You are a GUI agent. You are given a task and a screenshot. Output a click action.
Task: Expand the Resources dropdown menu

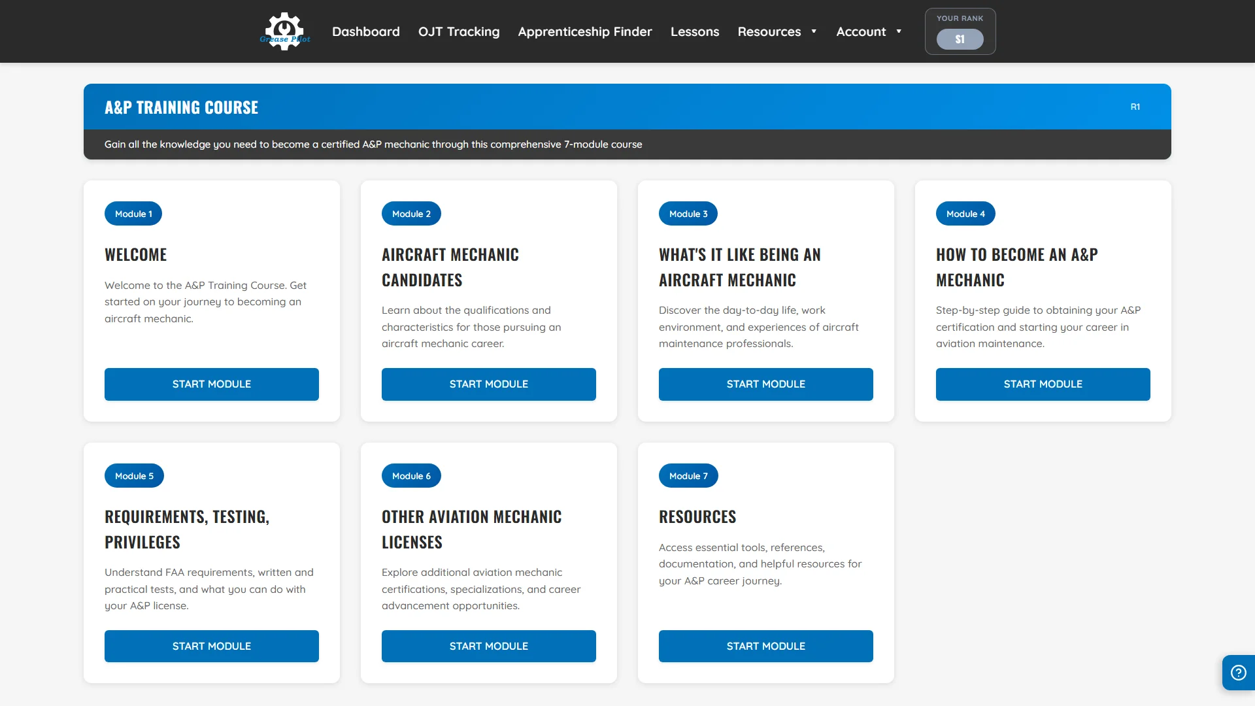(x=777, y=31)
